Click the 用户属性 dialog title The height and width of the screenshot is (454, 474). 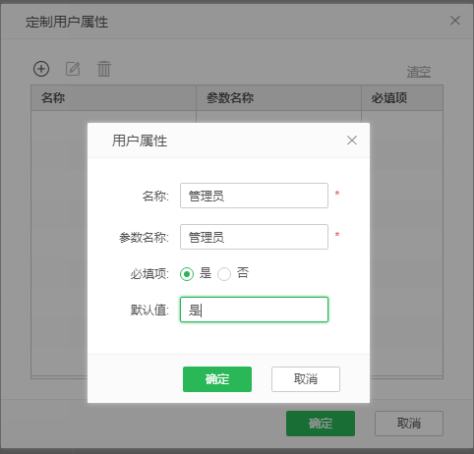coord(140,141)
